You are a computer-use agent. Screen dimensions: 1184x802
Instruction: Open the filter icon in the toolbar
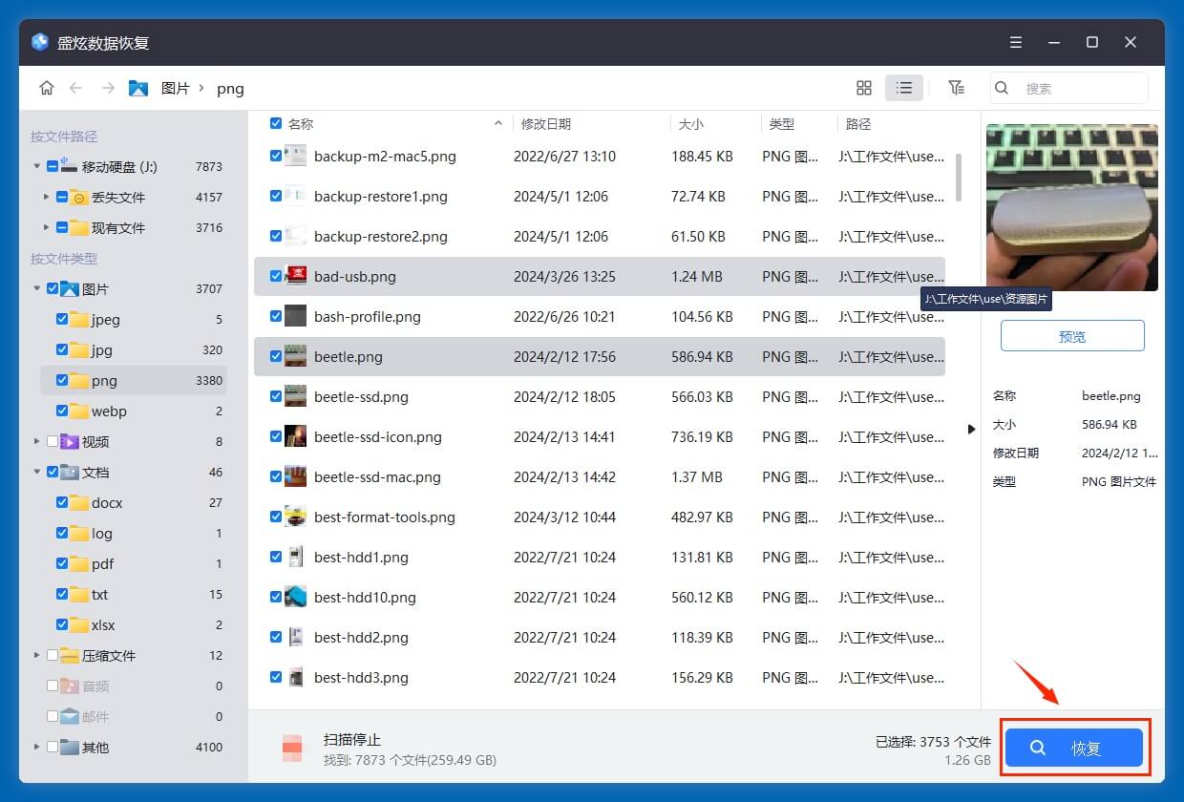(x=956, y=87)
